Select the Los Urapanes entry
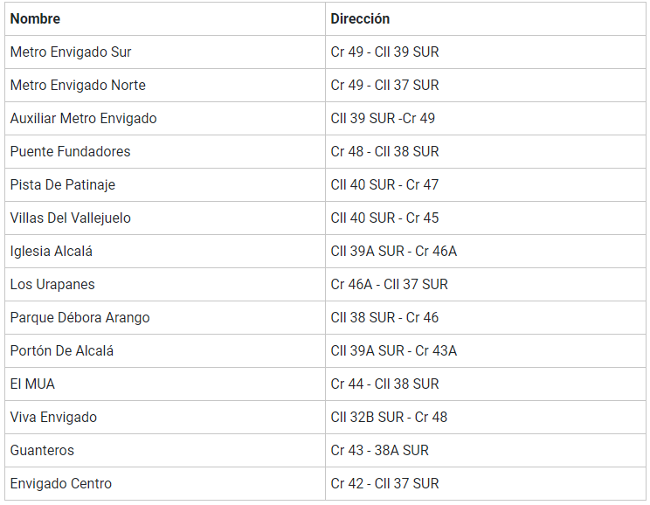 click(52, 285)
